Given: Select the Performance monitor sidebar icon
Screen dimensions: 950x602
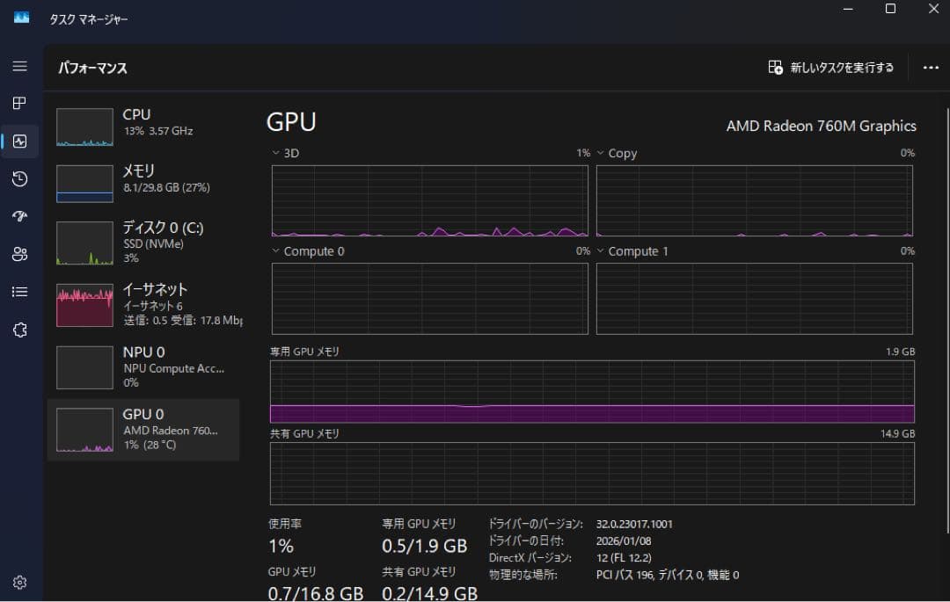Looking at the screenshot, I should (x=19, y=141).
